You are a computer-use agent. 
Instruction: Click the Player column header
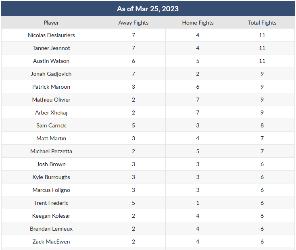coord(51,23)
